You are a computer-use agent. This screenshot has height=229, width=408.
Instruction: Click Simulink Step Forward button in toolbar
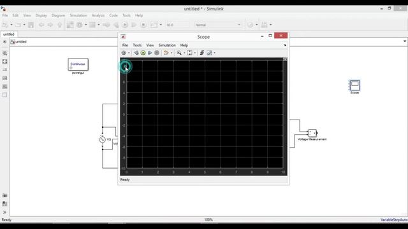(134, 25)
